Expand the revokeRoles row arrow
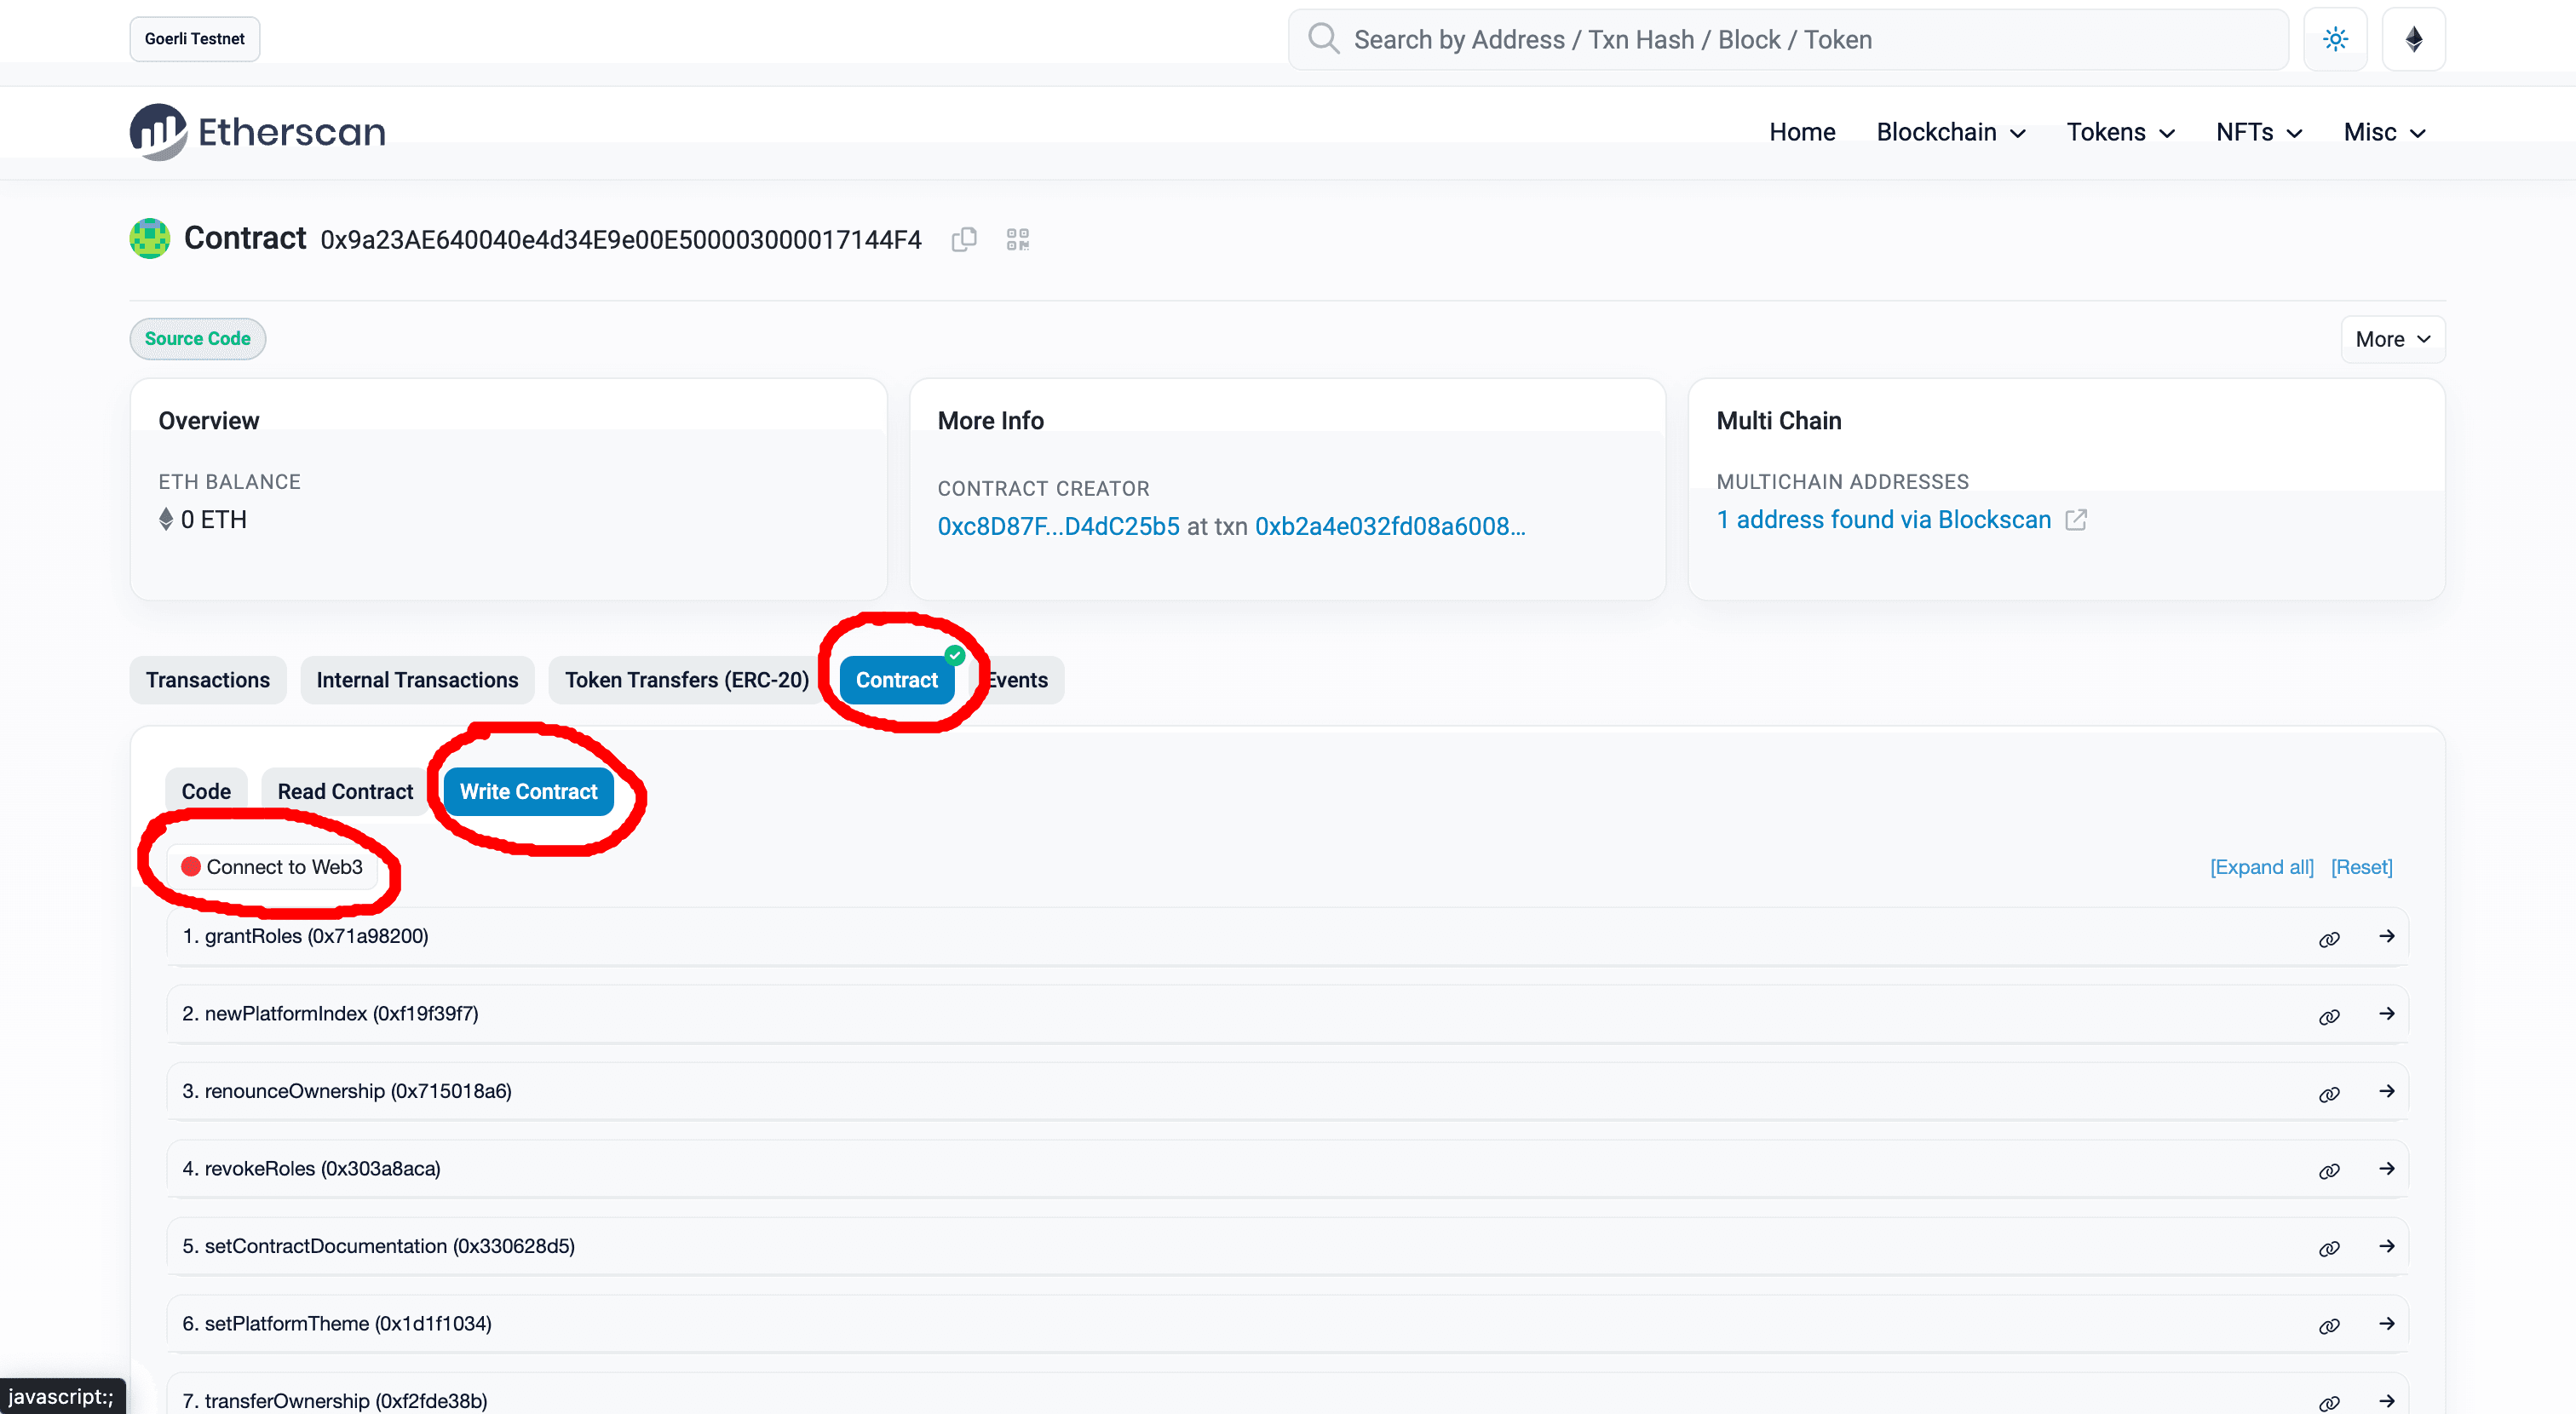The width and height of the screenshot is (2576, 1414). [x=2386, y=1168]
